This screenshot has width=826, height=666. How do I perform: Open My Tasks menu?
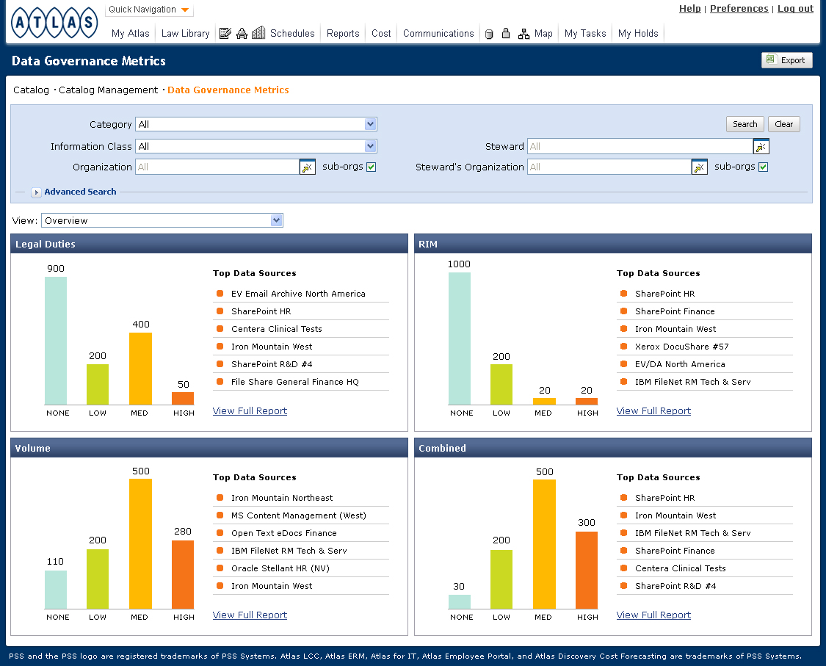tap(585, 33)
